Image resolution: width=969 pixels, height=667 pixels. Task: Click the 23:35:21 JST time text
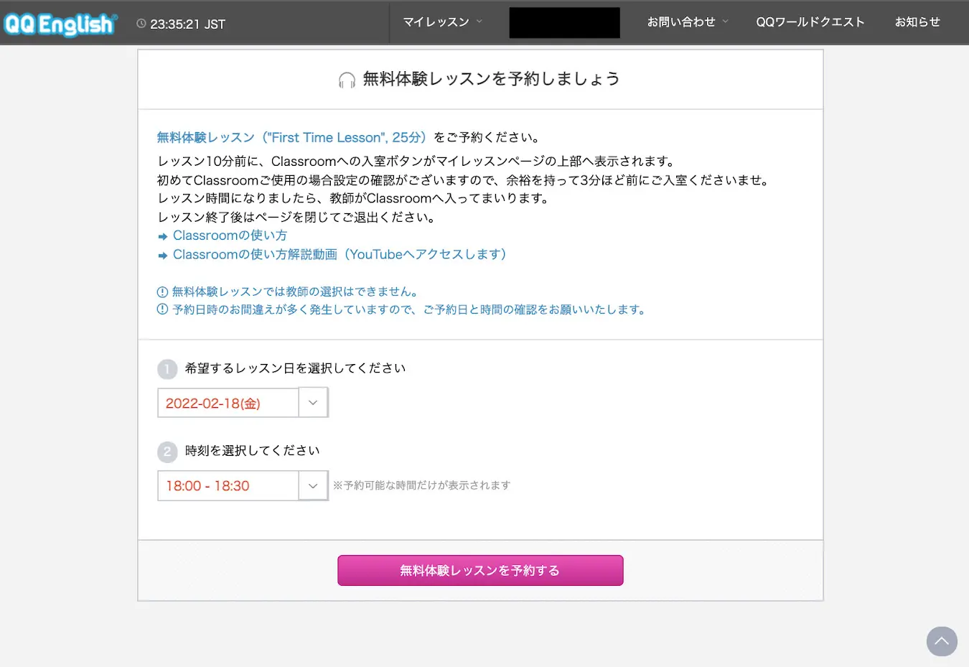pos(187,24)
